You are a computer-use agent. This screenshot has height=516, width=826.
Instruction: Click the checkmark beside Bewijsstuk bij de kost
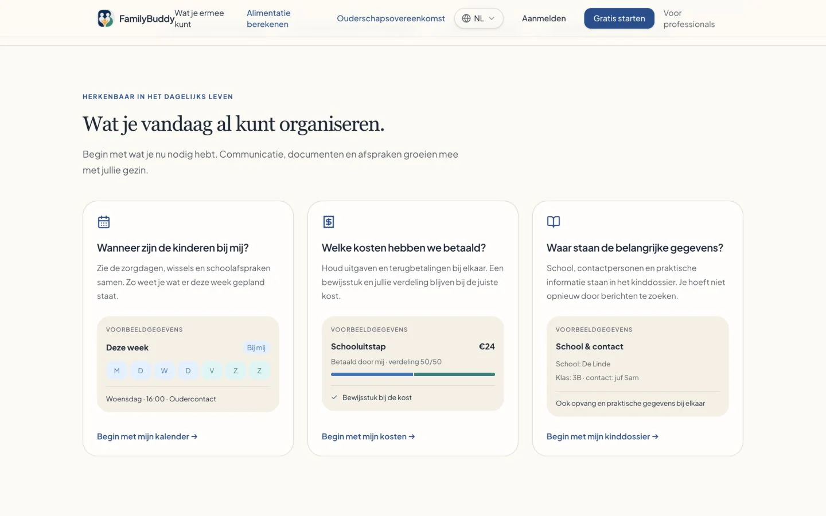(334, 397)
